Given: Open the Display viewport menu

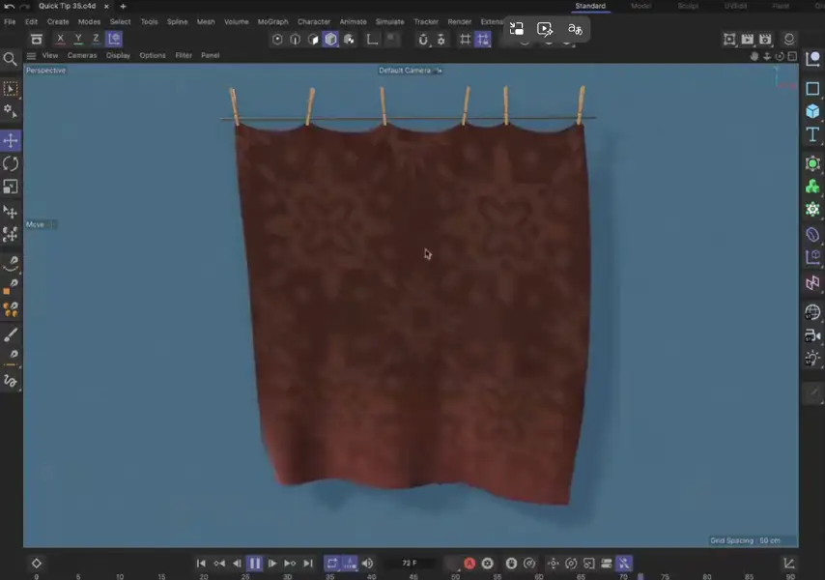Looking at the screenshot, I should [x=118, y=56].
